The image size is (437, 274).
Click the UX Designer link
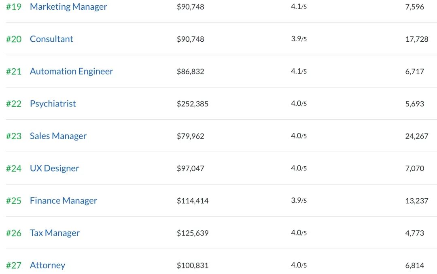[54, 168]
